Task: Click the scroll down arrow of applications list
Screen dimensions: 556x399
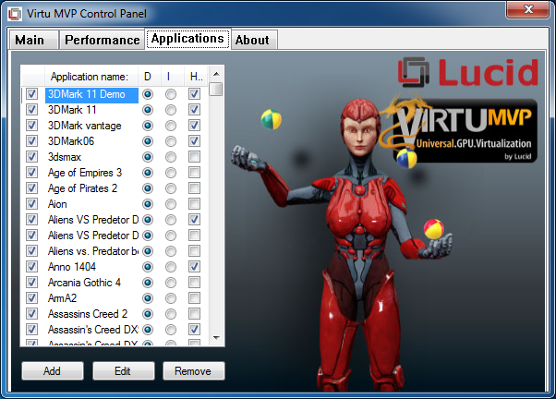Action: click(215, 339)
